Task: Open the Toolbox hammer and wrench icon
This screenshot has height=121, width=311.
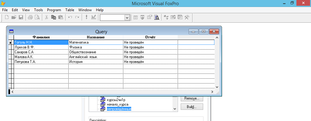Action: (x=187, y=18)
